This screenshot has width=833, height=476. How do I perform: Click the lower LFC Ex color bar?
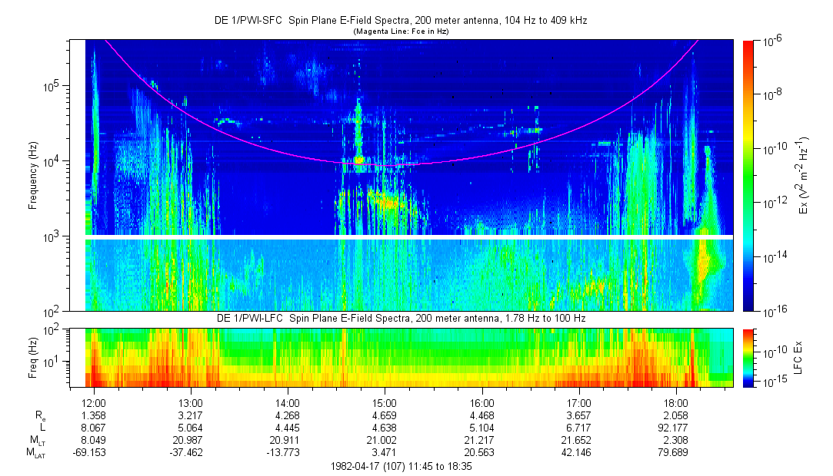pos(748,357)
